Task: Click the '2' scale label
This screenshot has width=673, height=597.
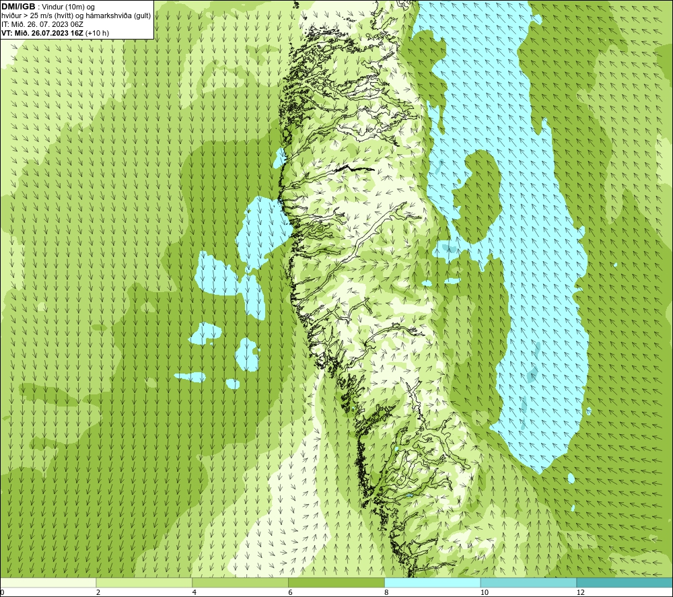Action: tap(98, 592)
